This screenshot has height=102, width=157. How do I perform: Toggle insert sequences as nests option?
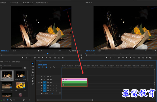click(39, 67)
